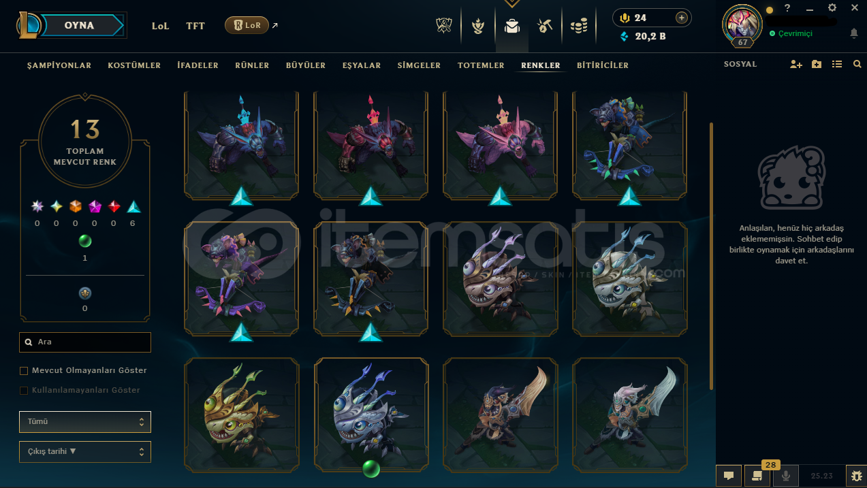Open the friends list options icon

click(837, 65)
